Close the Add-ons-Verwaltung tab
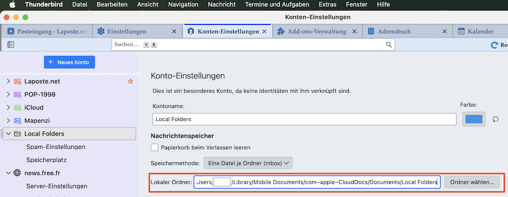 pyautogui.click(x=355, y=31)
